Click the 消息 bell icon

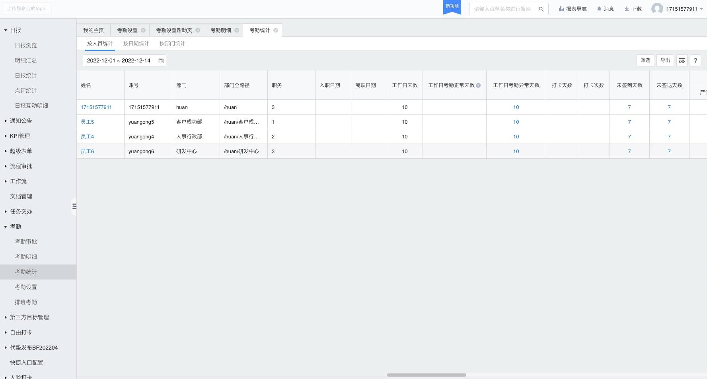click(x=599, y=9)
